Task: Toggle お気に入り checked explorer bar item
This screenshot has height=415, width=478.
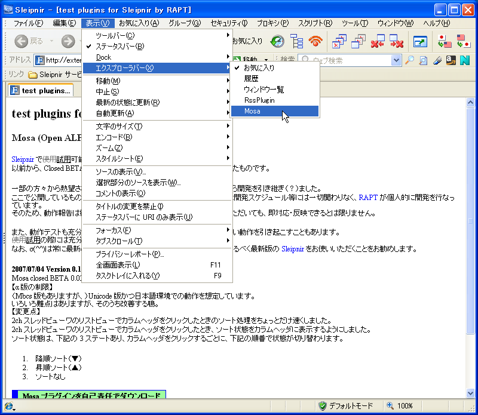Action: [x=275, y=68]
